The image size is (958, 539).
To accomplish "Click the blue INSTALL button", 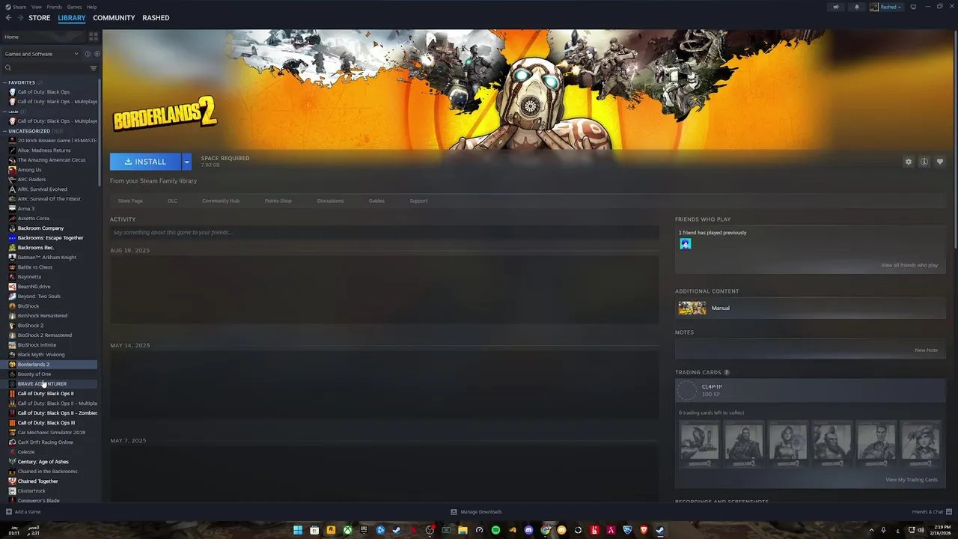I will click(x=145, y=162).
